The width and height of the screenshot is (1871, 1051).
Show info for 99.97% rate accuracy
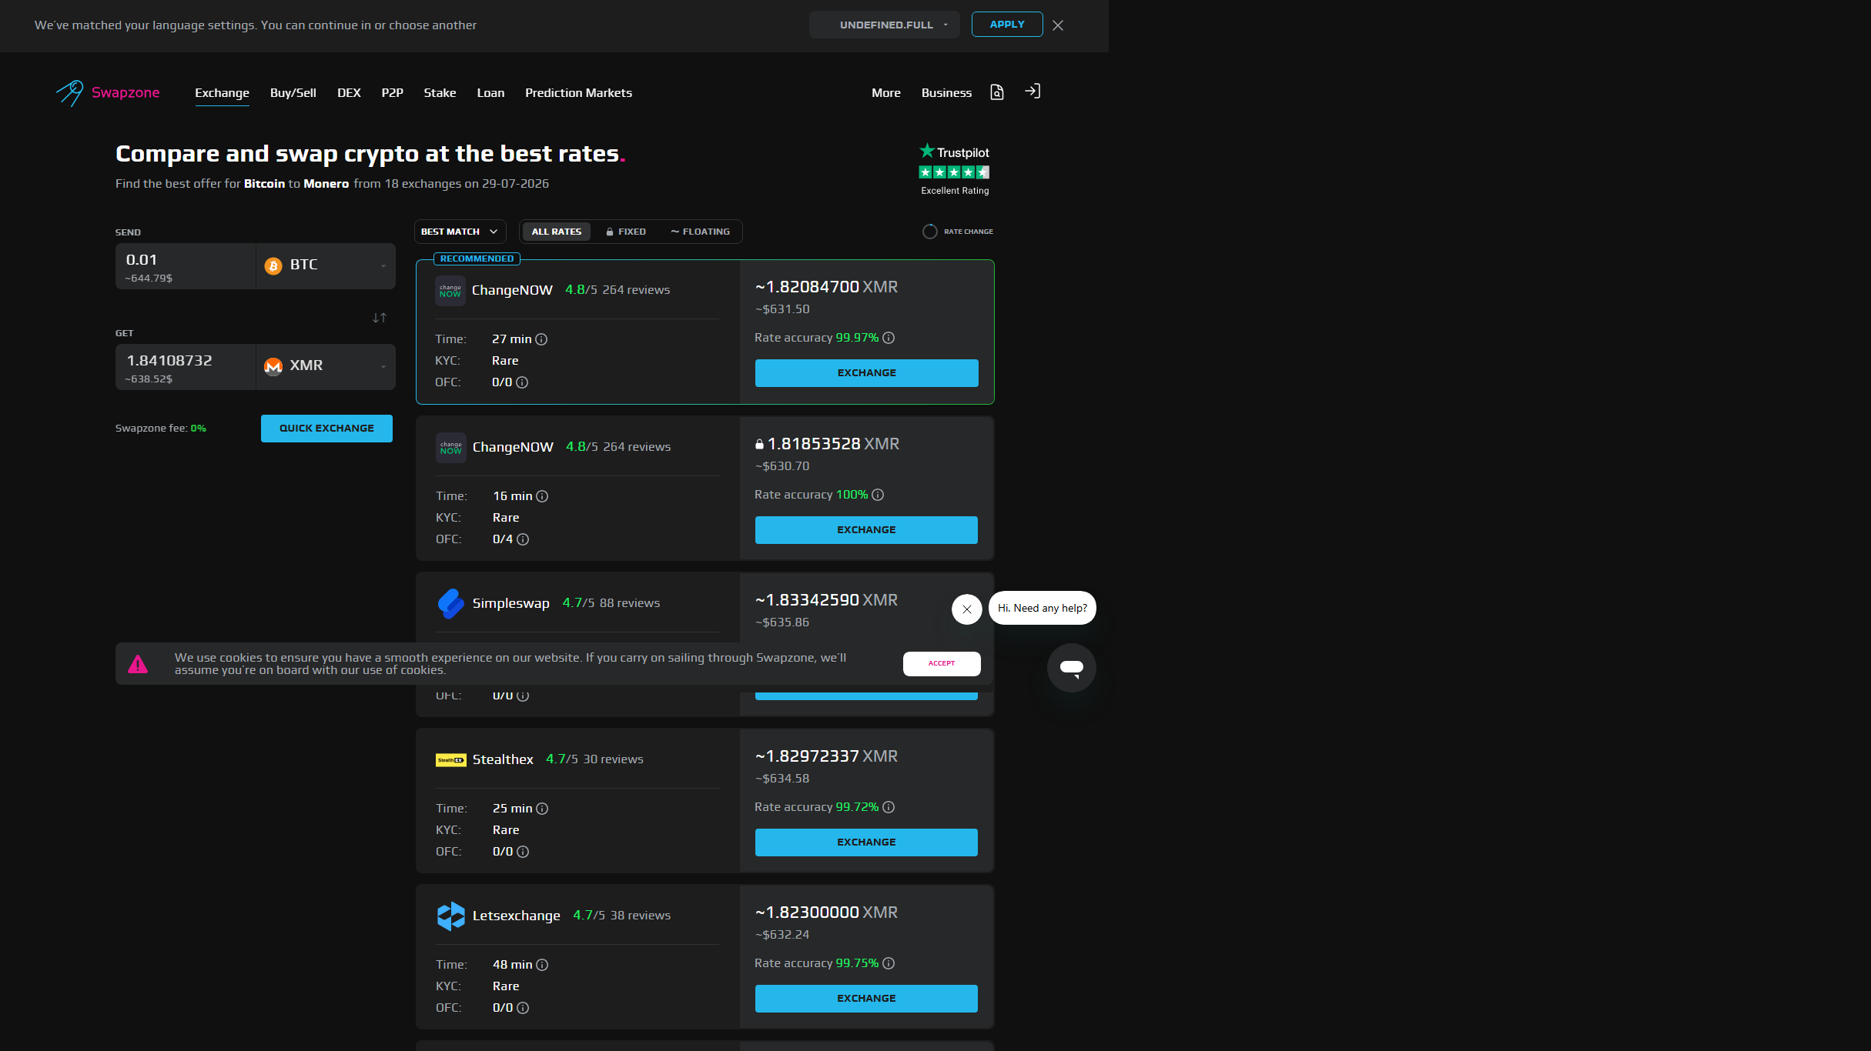pyautogui.click(x=889, y=338)
